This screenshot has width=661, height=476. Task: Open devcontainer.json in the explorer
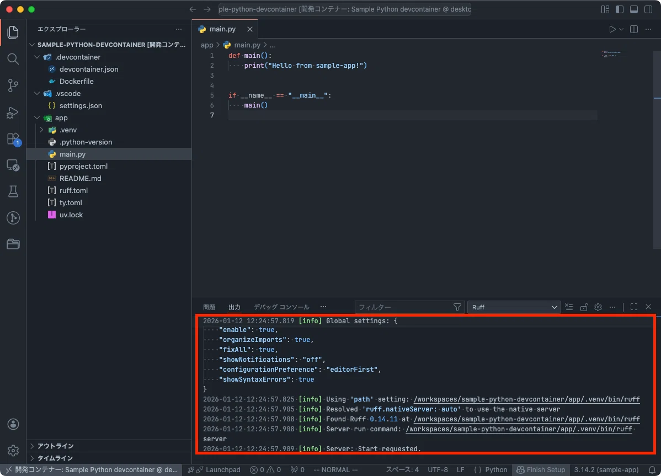[x=88, y=69]
